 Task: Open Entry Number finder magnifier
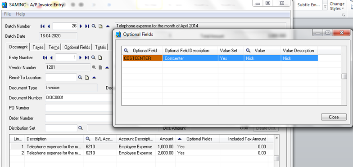point(94,57)
